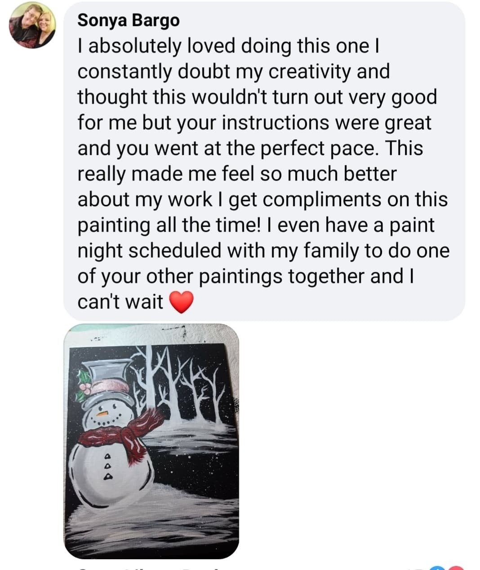
Task: Open Sonya Bargo's profile picture
Action: coord(32,26)
